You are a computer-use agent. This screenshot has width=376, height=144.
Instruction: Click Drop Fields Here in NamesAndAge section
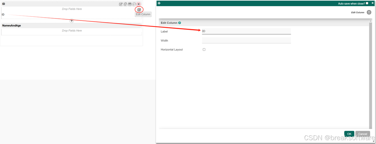tap(72, 31)
